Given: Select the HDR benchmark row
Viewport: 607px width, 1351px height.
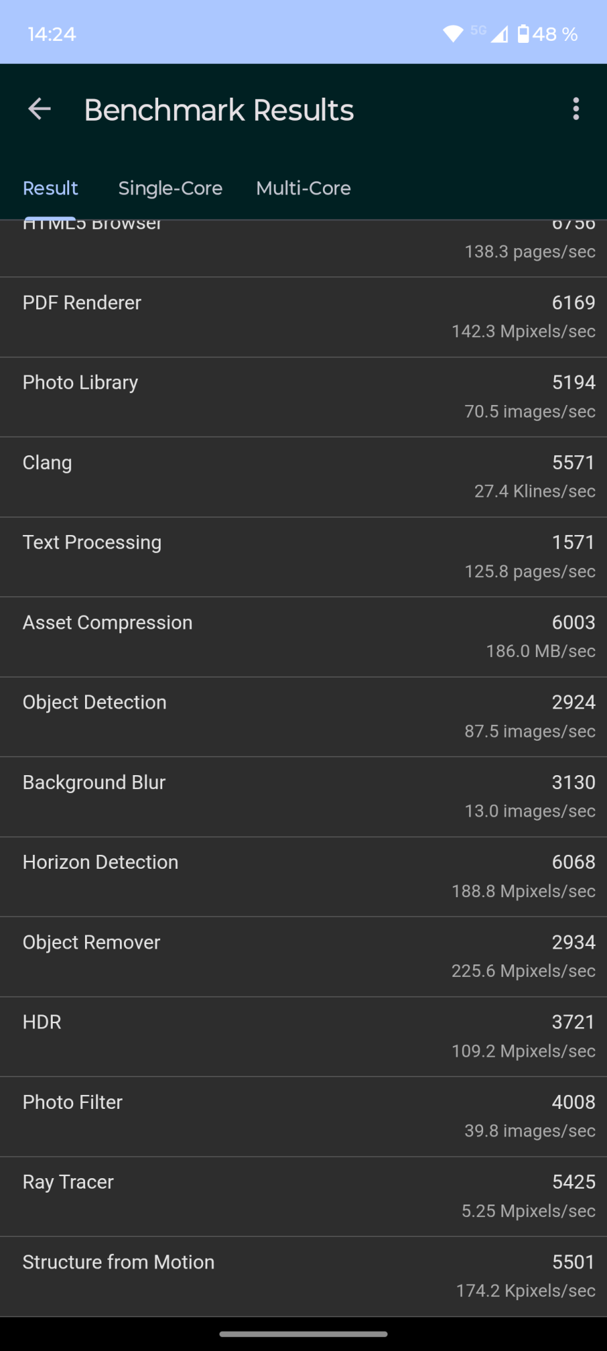Looking at the screenshot, I should coord(303,1036).
